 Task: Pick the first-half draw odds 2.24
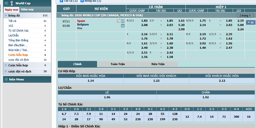(241, 29)
